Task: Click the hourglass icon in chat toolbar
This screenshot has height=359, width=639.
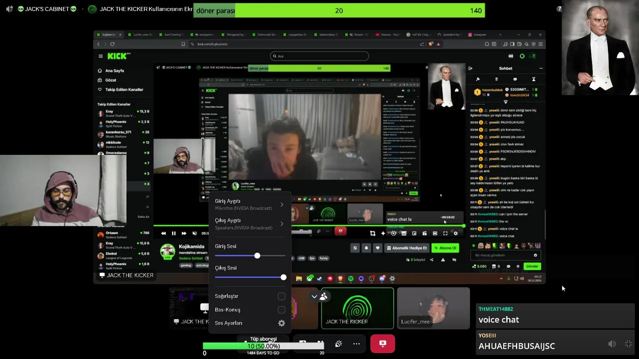Action: 533,79
